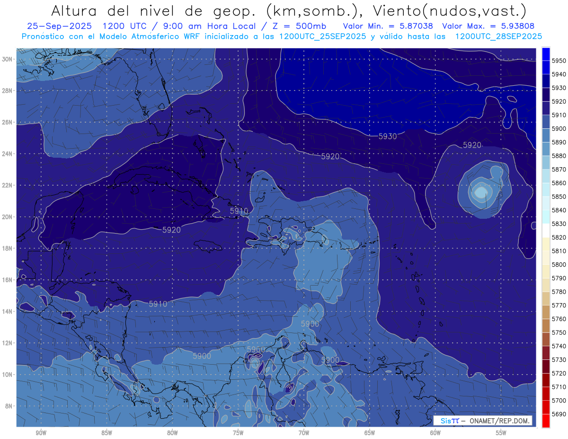The height and width of the screenshot is (439, 568).
Task: Click the 5920 contour label south of Cuba
Action: click(x=171, y=230)
